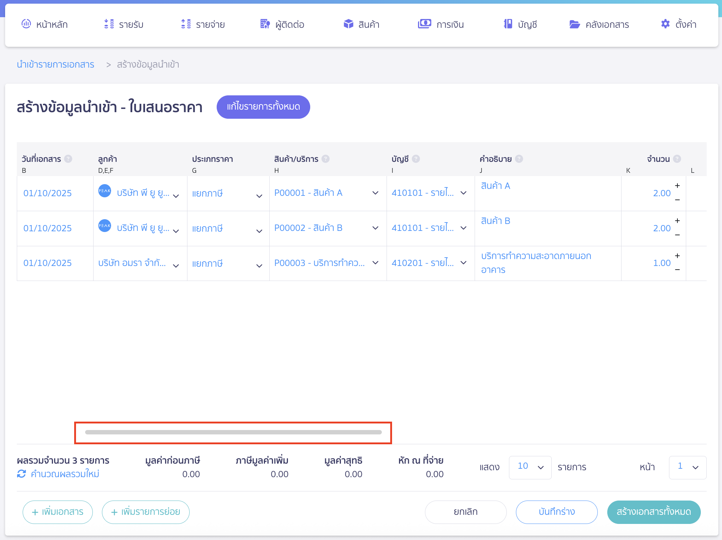Decrease quantity for สินค้า B row

click(677, 235)
